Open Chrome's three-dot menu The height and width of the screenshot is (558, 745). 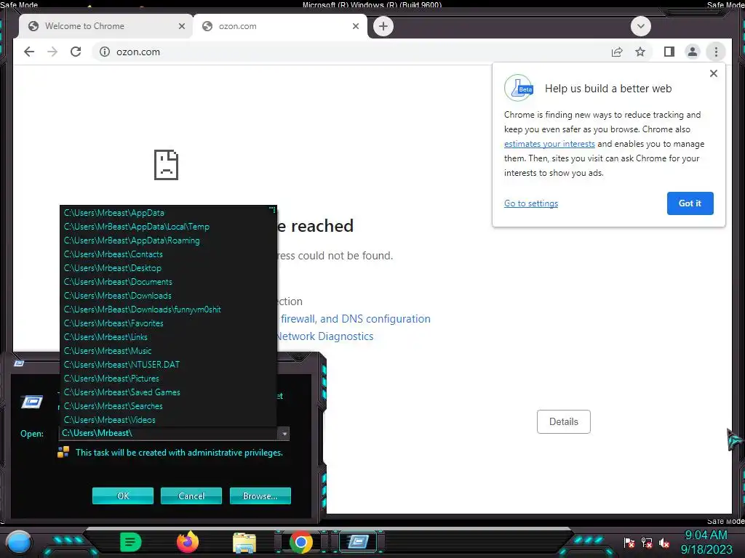point(716,52)
